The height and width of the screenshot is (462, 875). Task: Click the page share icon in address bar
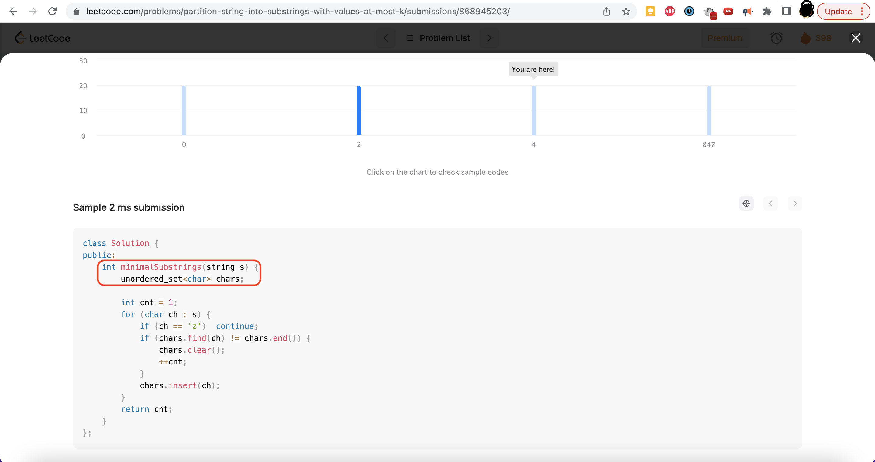607,11
